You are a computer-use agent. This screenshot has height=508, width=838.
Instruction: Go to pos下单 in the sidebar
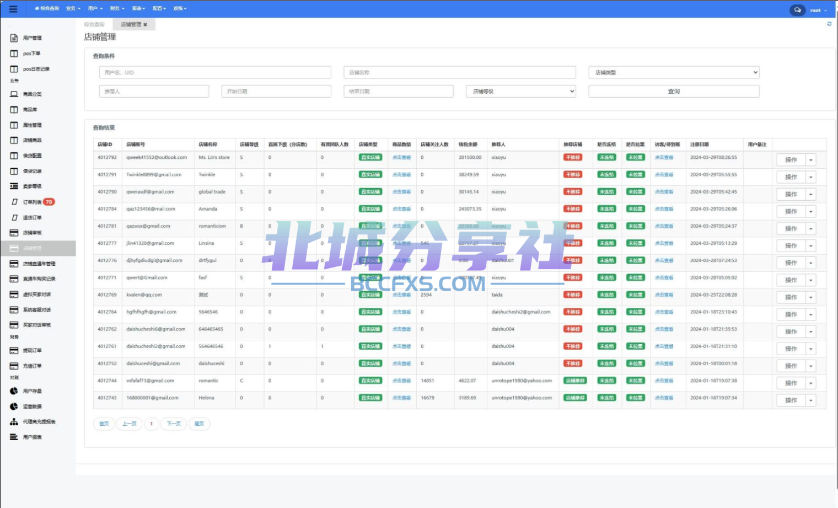pyautogui.click(x=31, y=54)
